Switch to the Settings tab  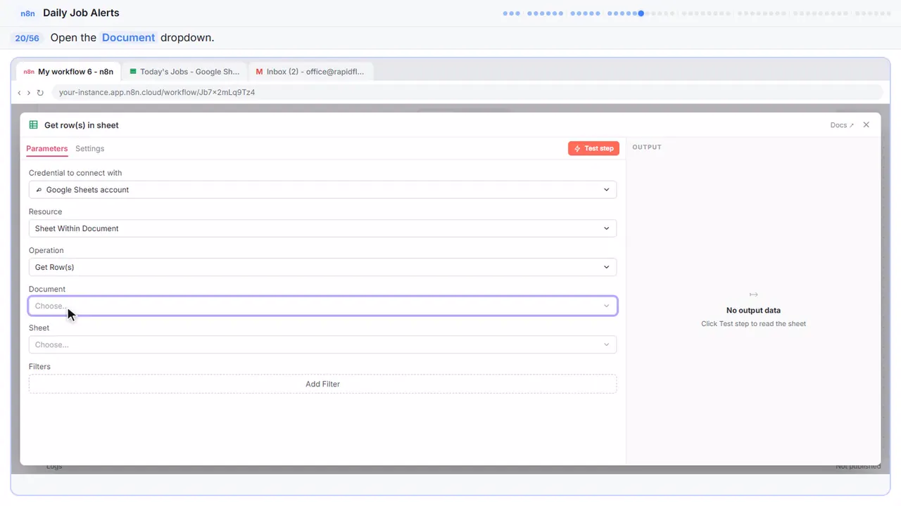pos(89,148)
